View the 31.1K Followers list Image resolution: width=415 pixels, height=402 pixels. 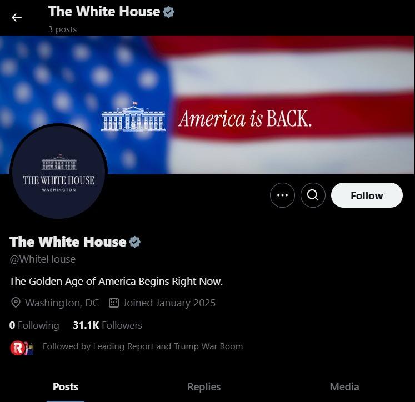pos(107,325)
